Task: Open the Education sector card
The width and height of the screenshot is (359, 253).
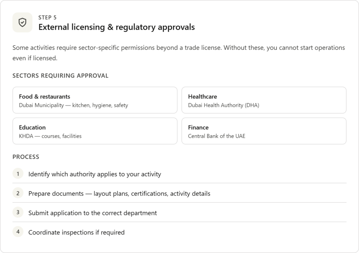Action: (x=95, y=131)
